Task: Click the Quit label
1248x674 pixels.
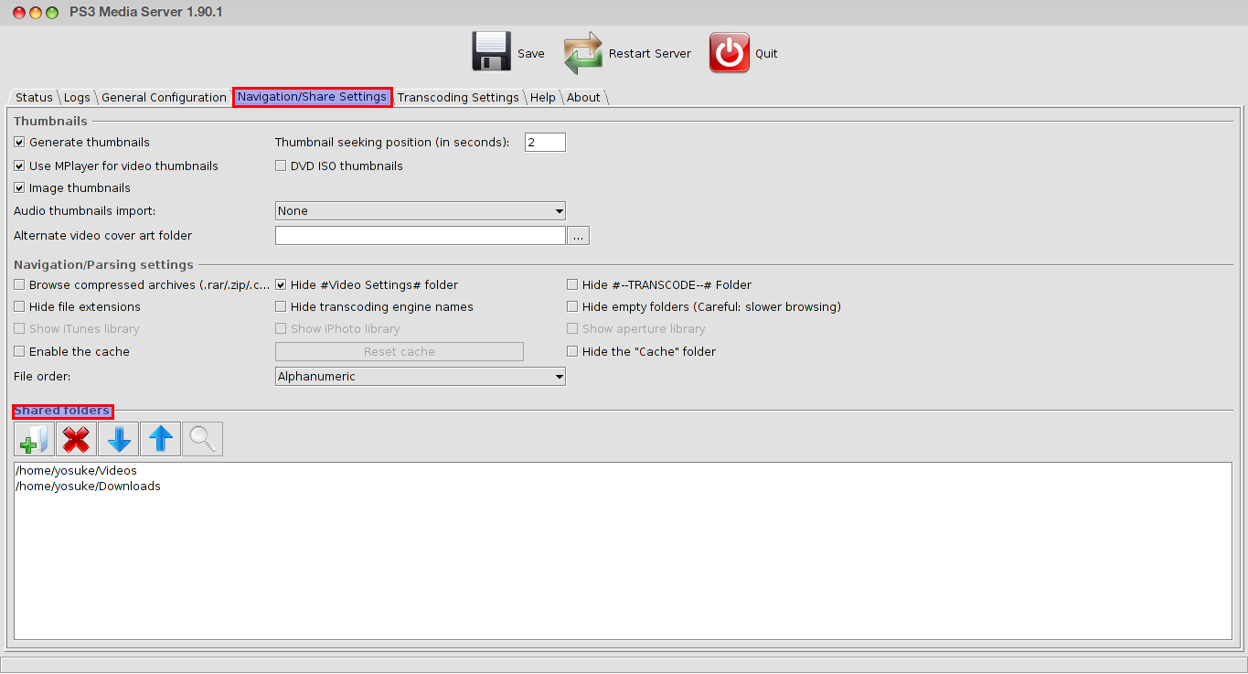Action: (x=766, y=54)
